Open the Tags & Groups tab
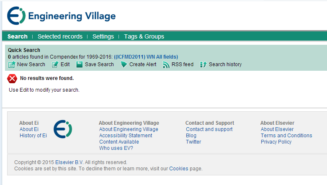This screenshot has width=327, height=185. point(144,36)
